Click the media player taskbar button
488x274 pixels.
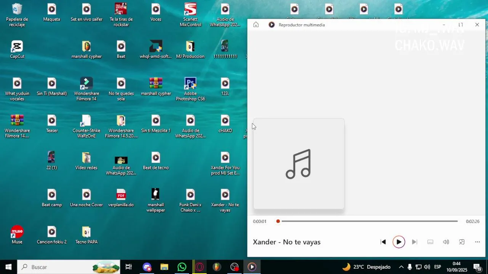252,267
